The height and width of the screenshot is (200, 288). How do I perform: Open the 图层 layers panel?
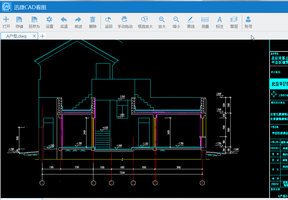tap(234, 22)
